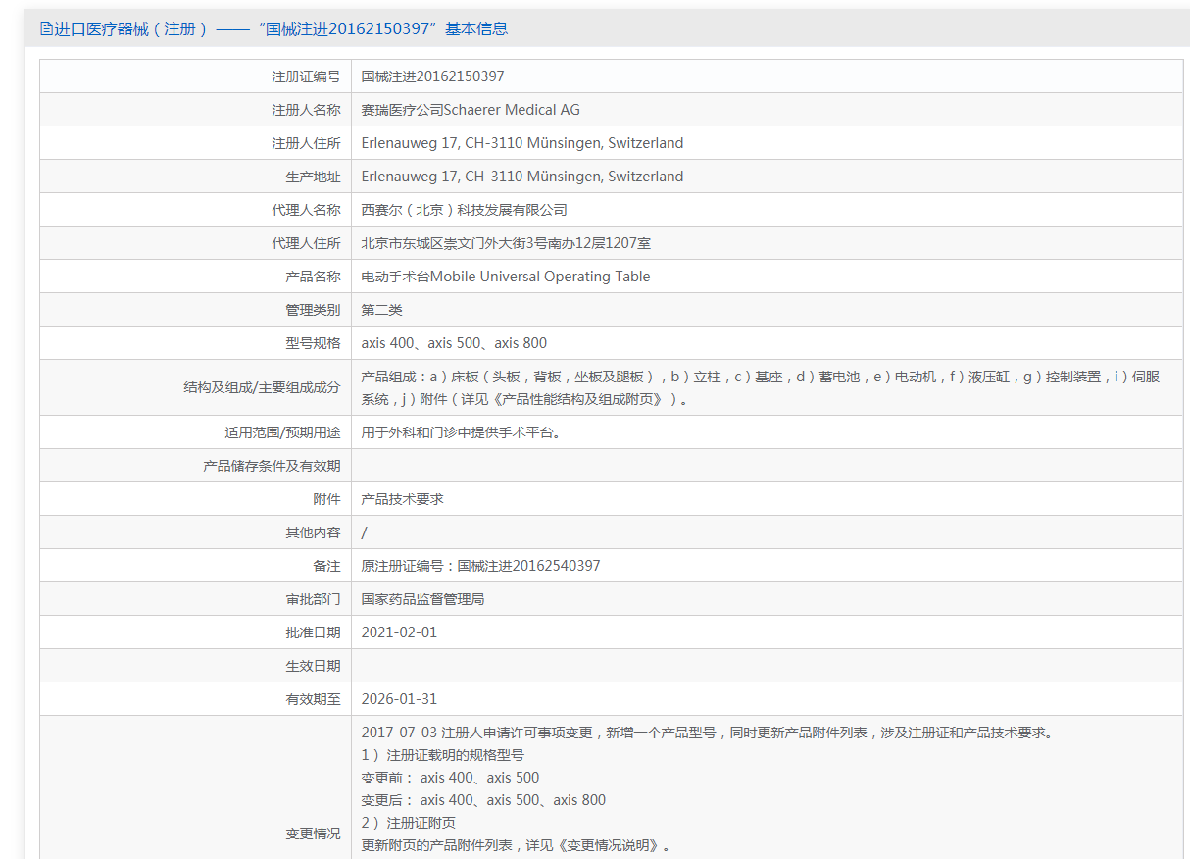Click the 注册人名称 label
Screen dimensions: 1190x859
coord(306,110)
